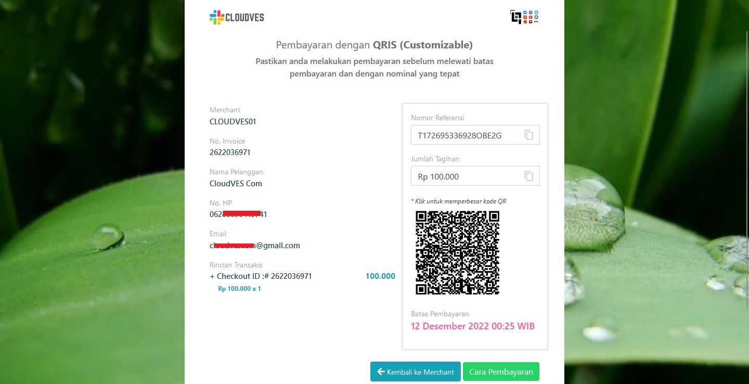Click the CloudVES logo

pos(237,17)
